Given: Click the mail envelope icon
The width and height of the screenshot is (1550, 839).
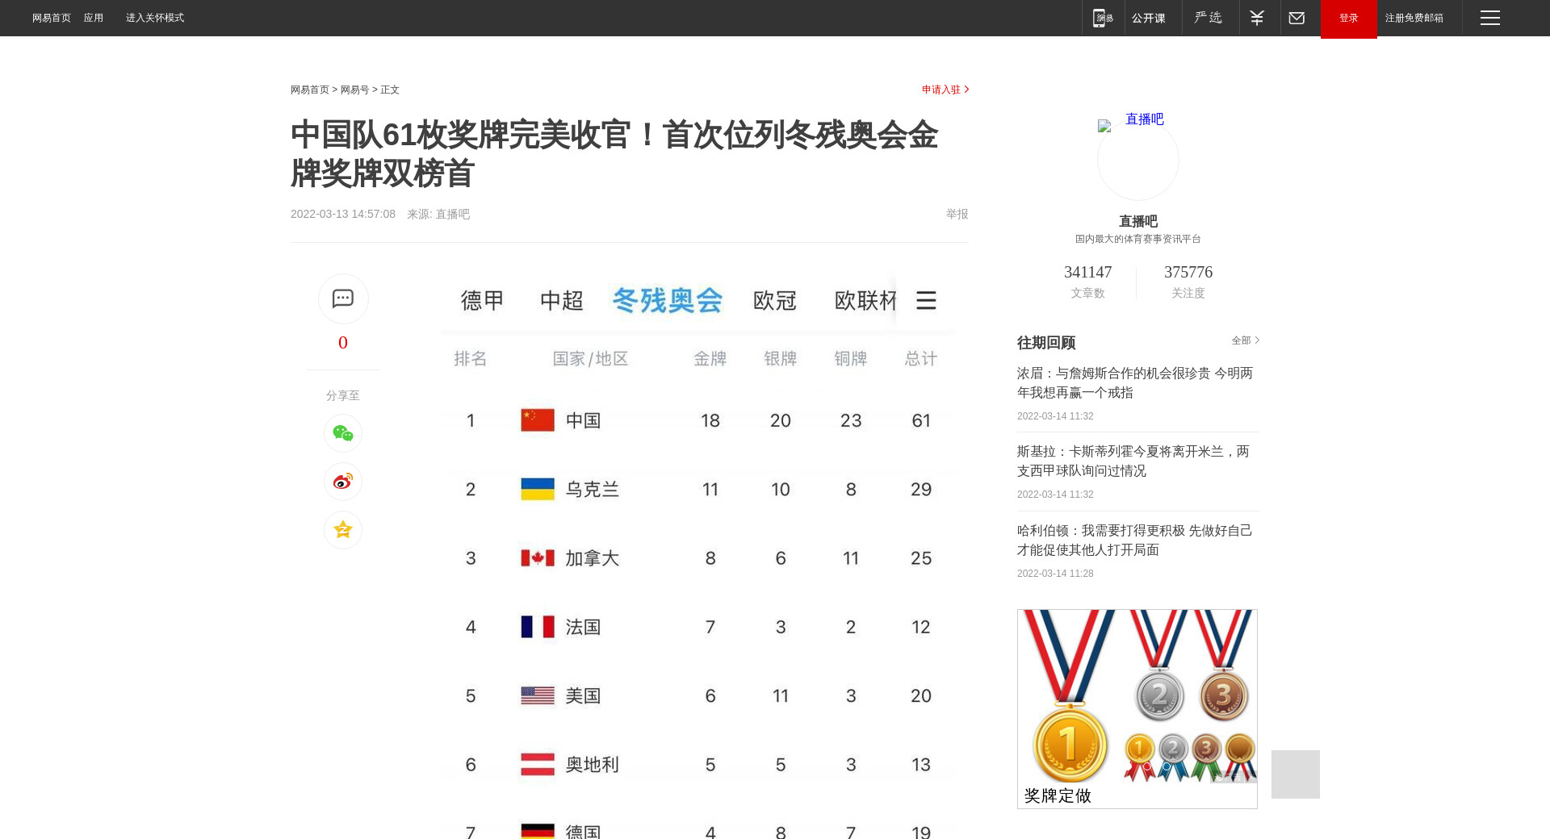Looking at the screenshot, I should (x=1297, y=18).
